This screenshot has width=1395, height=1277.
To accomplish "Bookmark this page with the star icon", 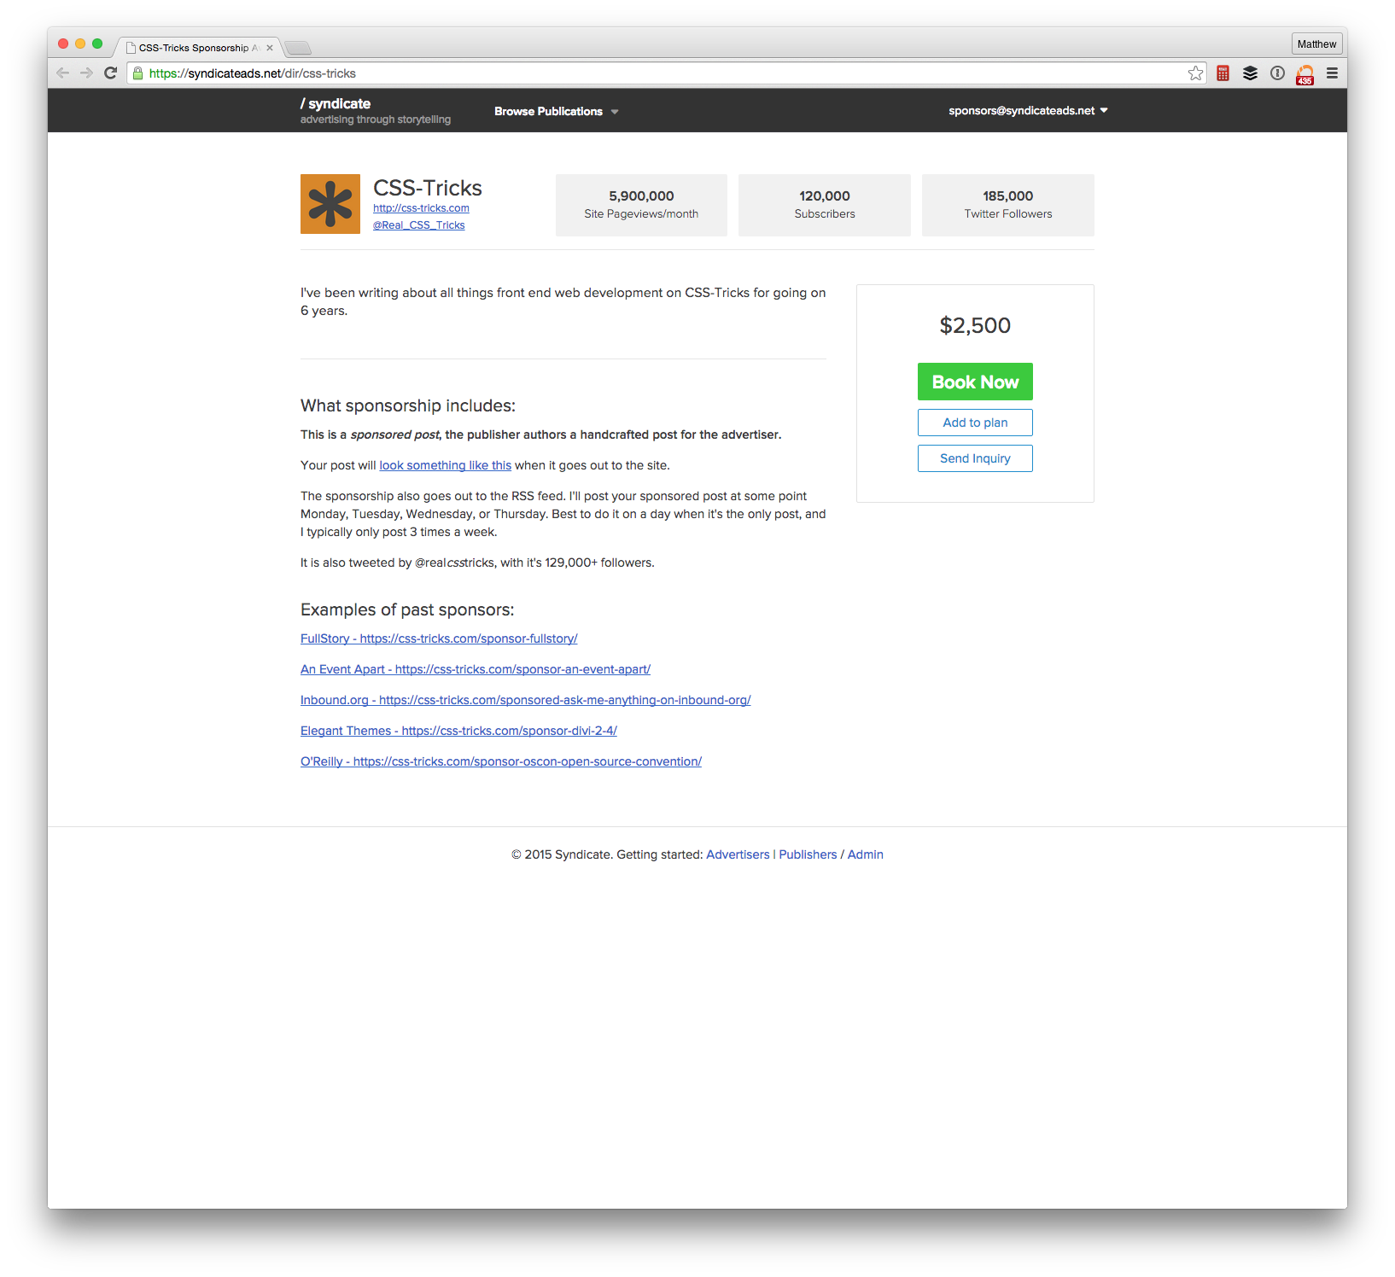I will coord(1195,73).
